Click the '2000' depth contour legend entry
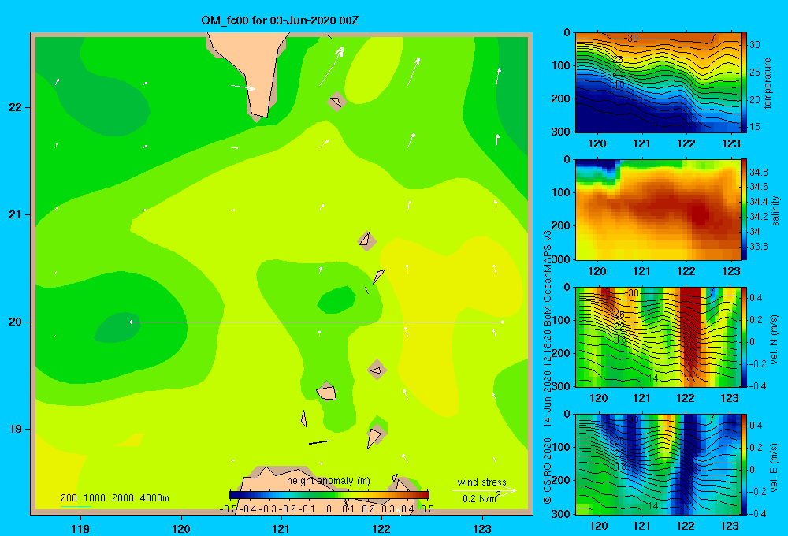 pos(123,498)
